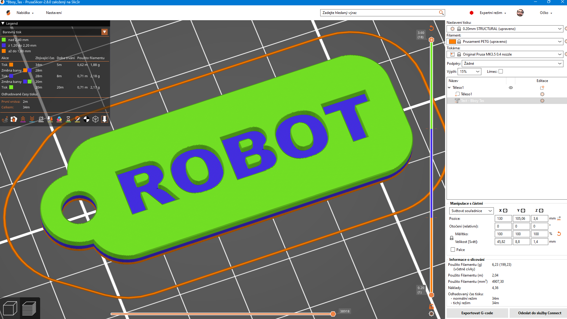
Task: Click the Exportovat G-code button
Action: pos(477,313)
